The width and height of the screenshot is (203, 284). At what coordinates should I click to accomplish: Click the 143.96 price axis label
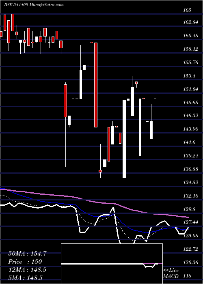pos(191,129)
